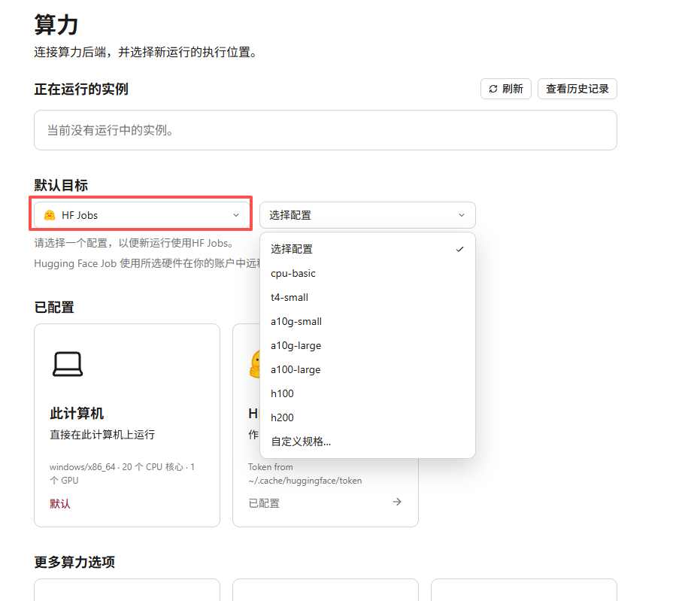Click the 此计算机 card title
Screen dimensions: 685x601
tap(77, 413)
